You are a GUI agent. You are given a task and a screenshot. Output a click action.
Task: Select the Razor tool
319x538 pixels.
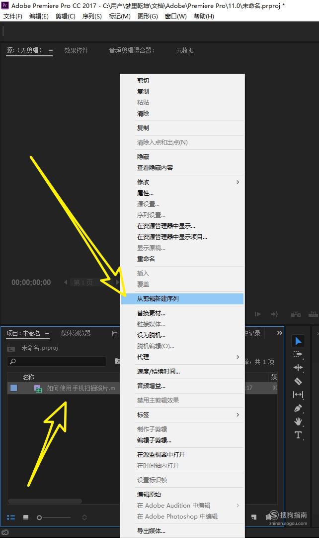(298, 381)
